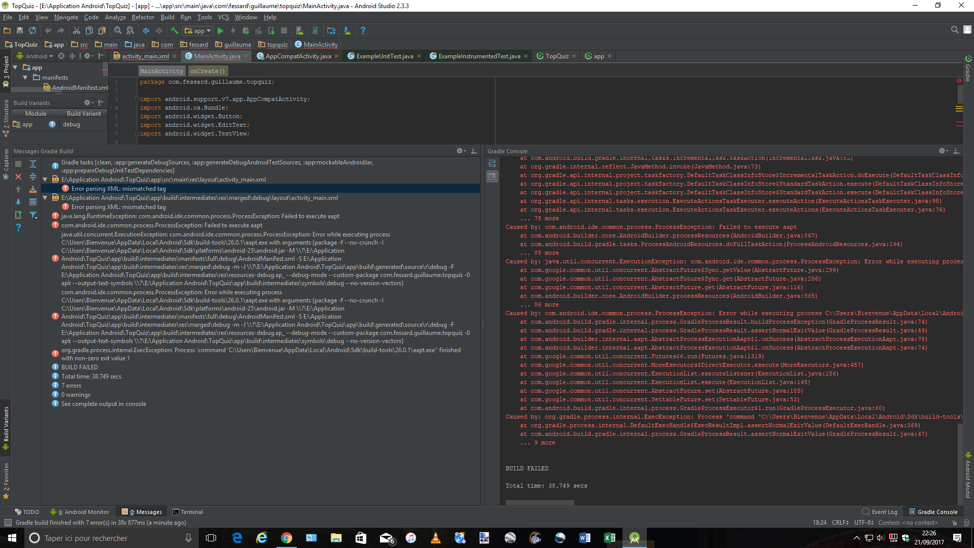Expand all nodes in the Messages panel
Image resolution: width=974 pixels, height=548 pixels.
[x=32, y=163]
